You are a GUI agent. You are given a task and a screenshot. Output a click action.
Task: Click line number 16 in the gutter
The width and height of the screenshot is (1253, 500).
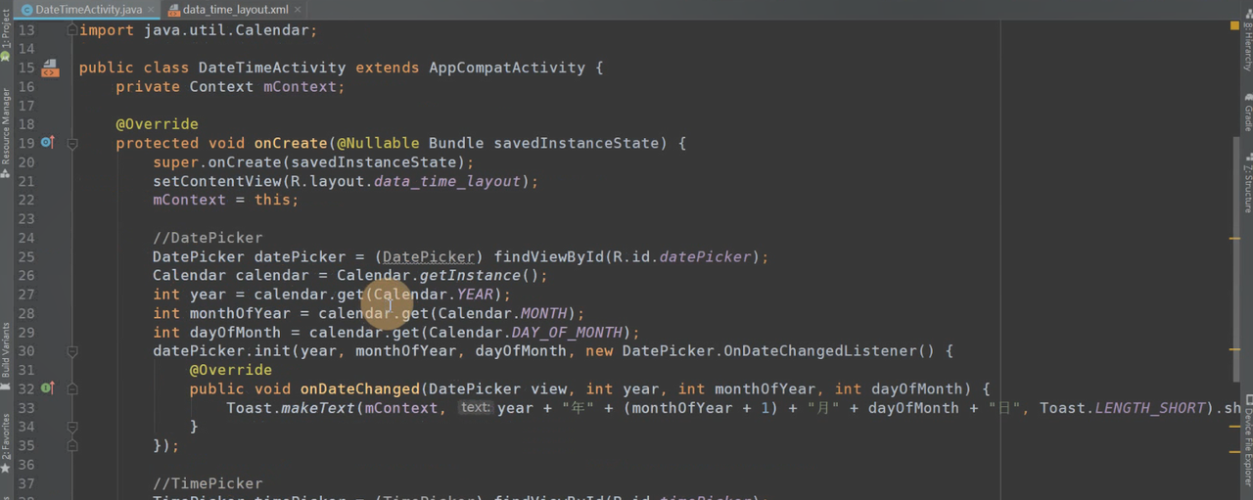(26, 87)
